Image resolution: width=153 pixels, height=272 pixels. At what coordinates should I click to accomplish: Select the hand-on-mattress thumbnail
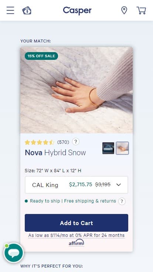click(122, 148)
